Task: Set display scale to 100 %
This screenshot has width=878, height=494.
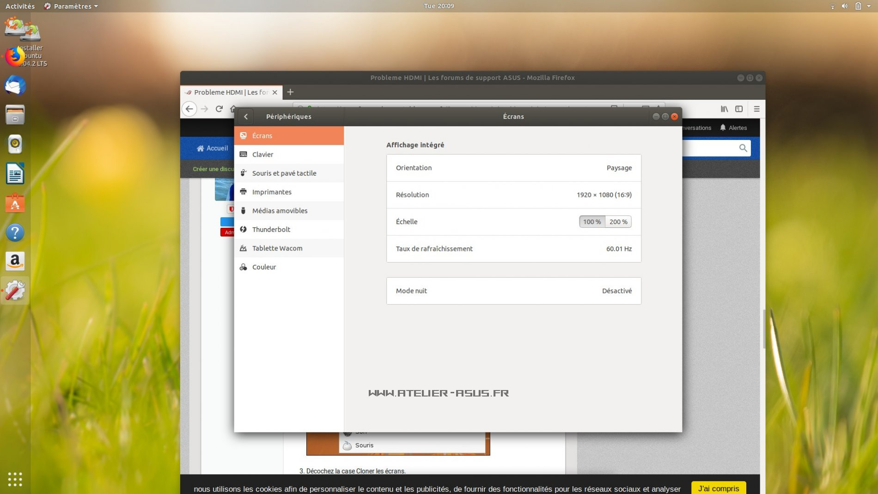Action: point(591,222)
